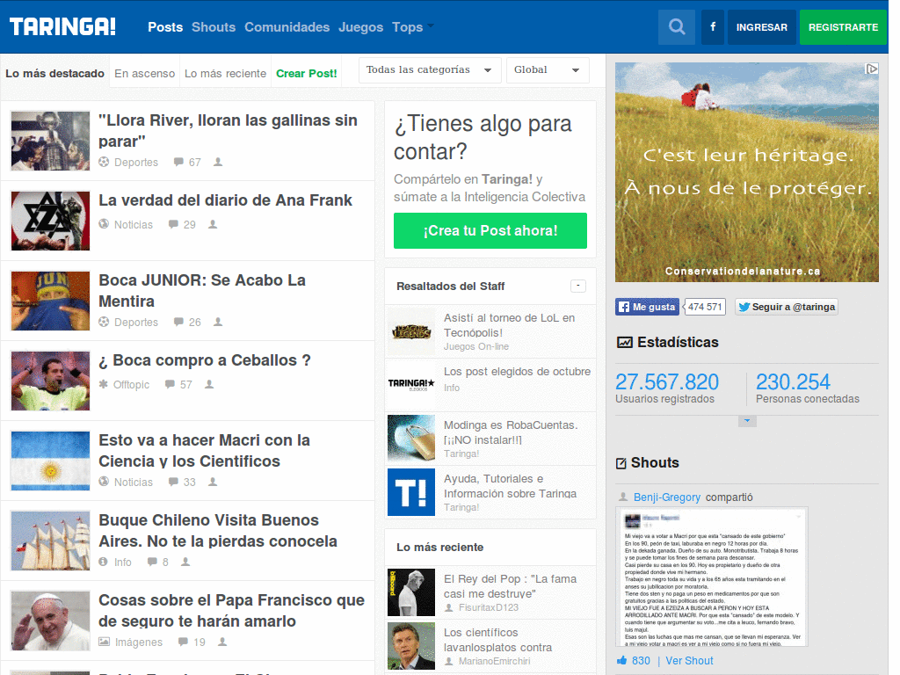Collapse the Resaltados del Staff panel
The width and height of the screenshot is (900, 675).
coord(578,286)
